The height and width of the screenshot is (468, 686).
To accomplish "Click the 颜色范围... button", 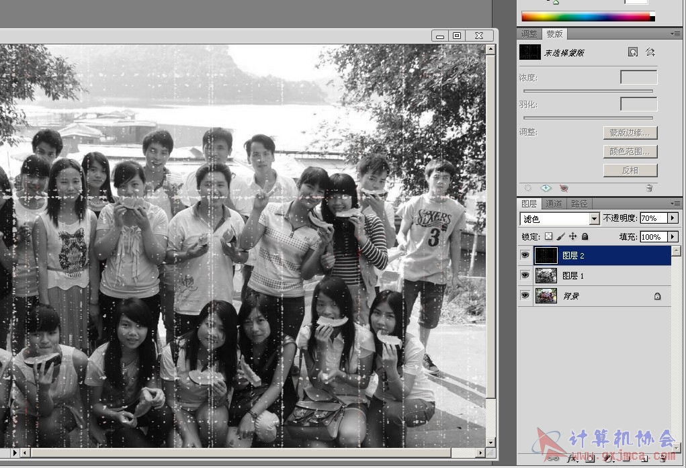I will click(630, 151).
